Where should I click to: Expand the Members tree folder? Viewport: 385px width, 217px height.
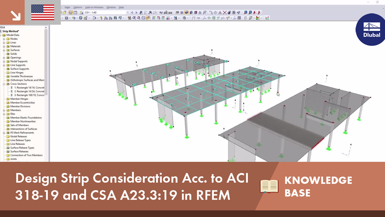click(x=4, y=110)
